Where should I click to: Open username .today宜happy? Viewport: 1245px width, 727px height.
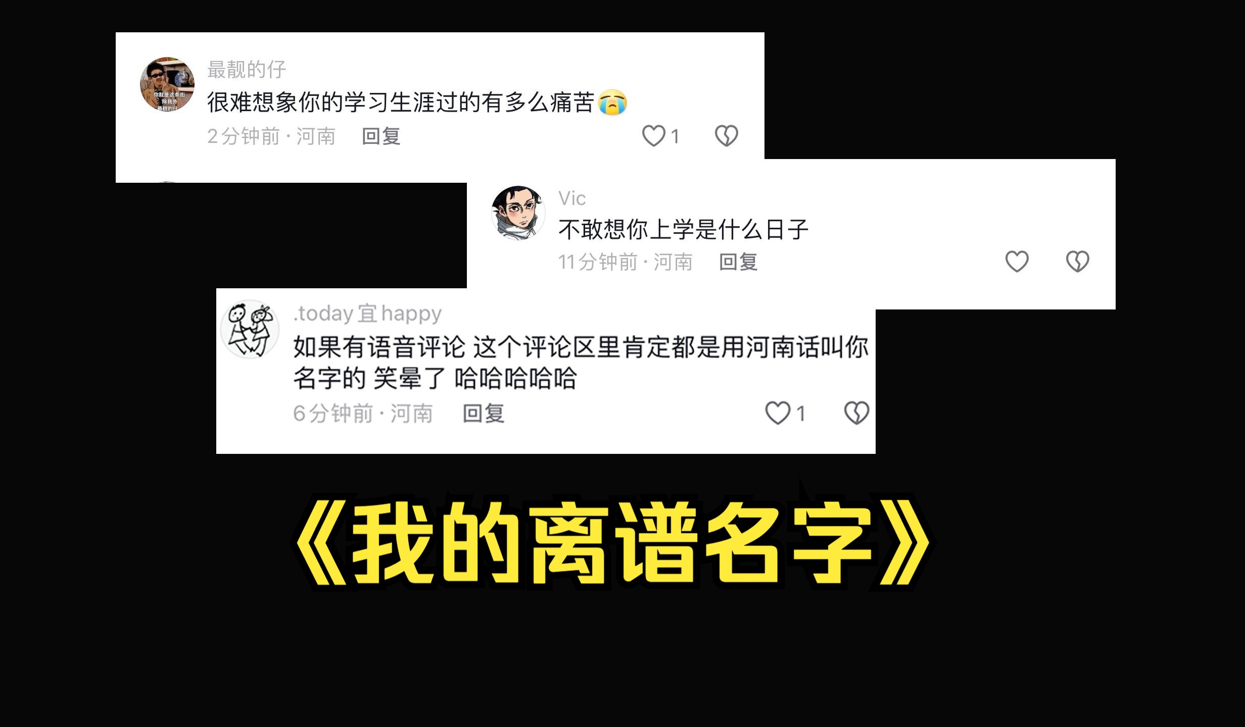coord(367,314)
